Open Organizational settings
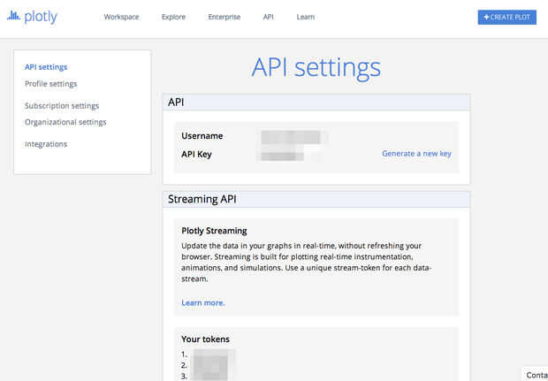Viewport: 548px width, 381px height. [65, 122]
